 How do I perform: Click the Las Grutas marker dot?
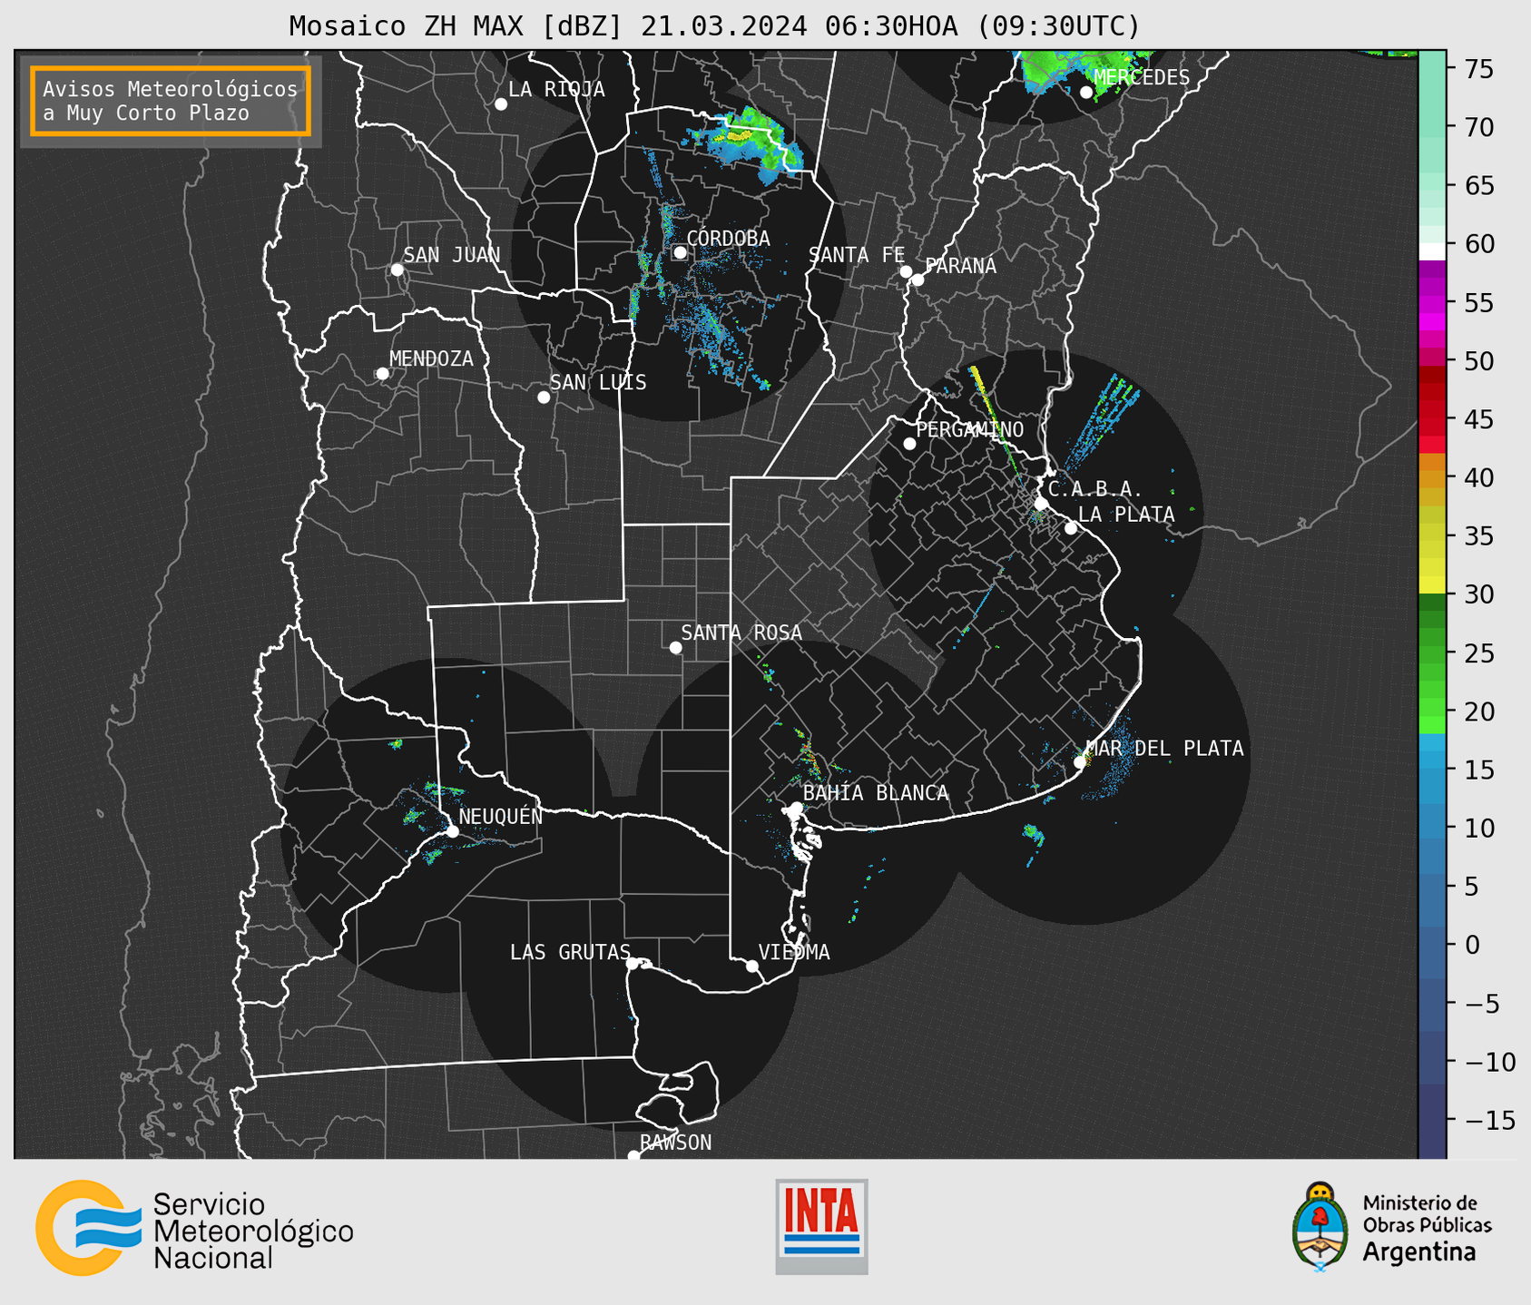point(633,963)
